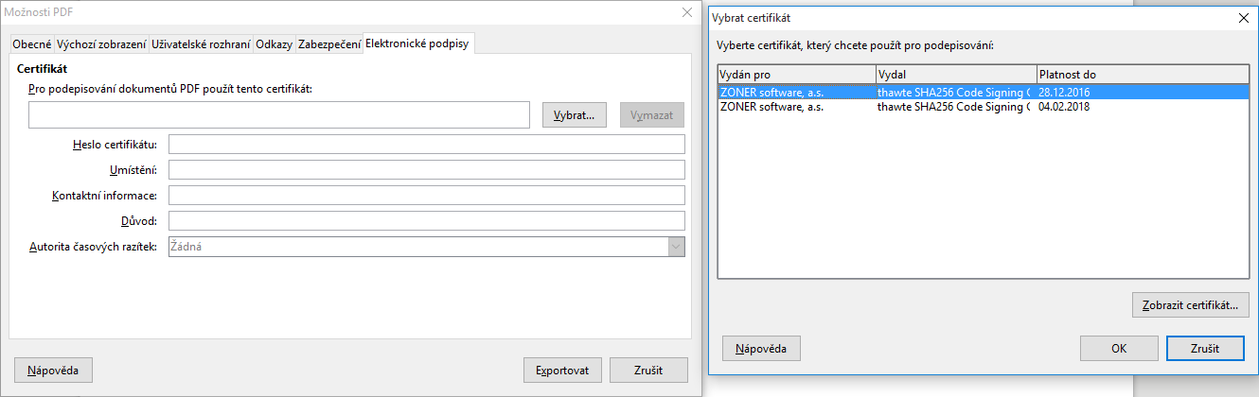Click in the Heslo certifikátu field

pos(426,144)
